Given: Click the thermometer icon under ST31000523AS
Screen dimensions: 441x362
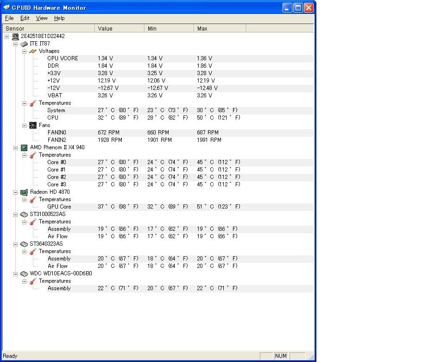Looking at the screenshot, I should pos(33,222).
